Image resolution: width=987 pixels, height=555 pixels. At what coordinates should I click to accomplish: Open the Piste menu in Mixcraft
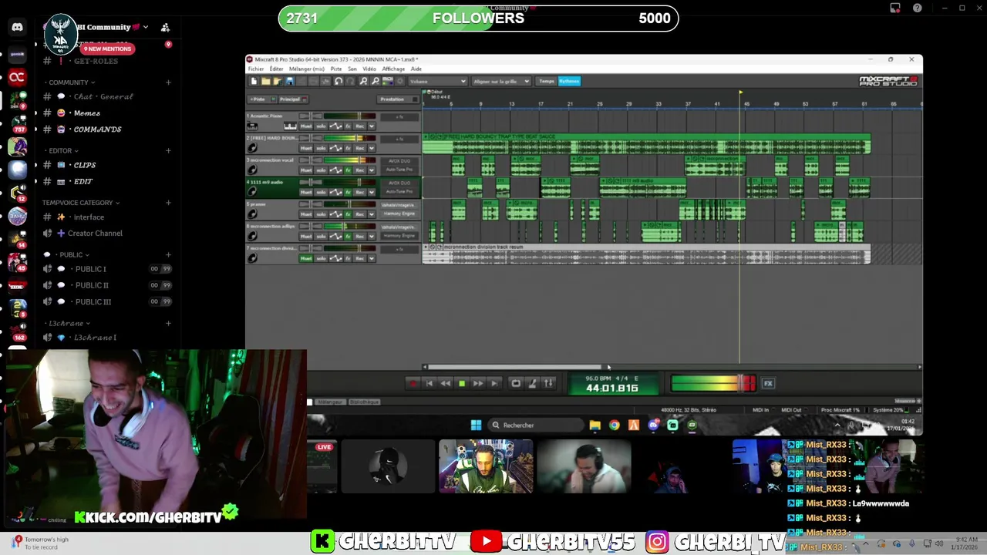point(336,69)
